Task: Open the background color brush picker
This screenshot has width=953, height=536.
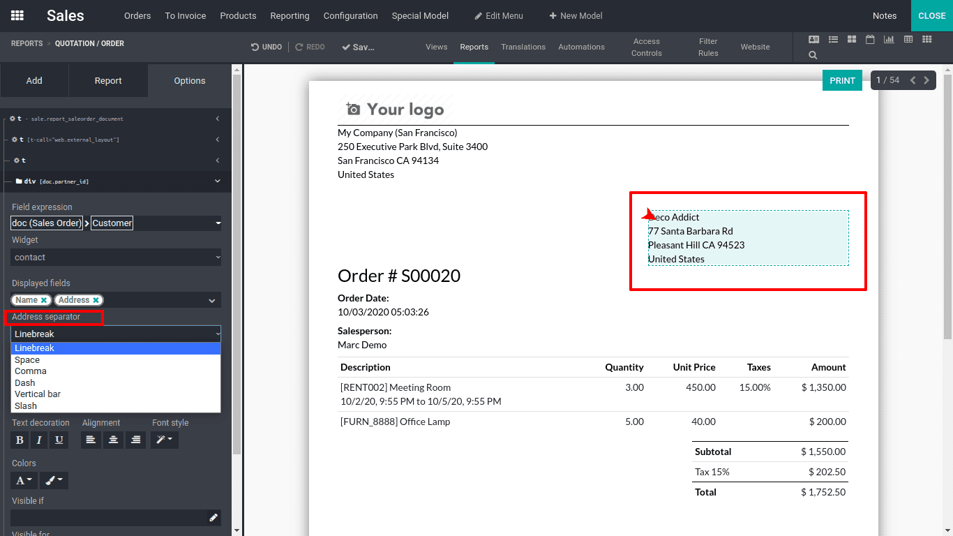Action: 53,480
